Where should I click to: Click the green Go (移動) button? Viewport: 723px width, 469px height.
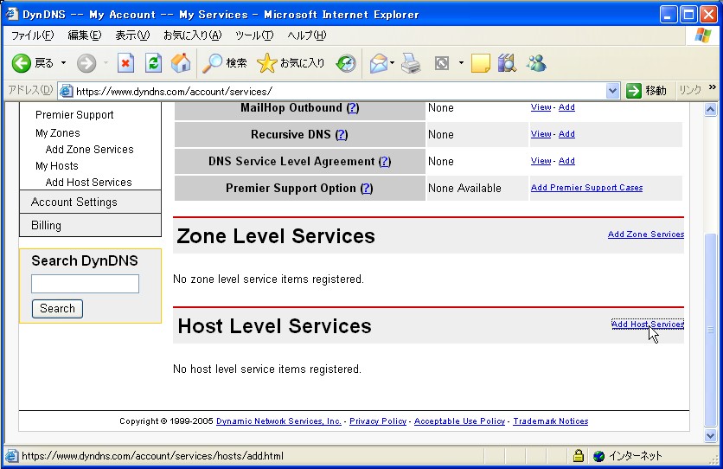(x=646, y=91)
